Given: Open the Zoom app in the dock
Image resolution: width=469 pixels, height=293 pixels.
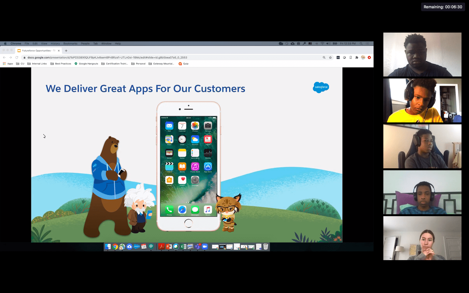Looking at the screenshot, I should [x=205, y=247].
